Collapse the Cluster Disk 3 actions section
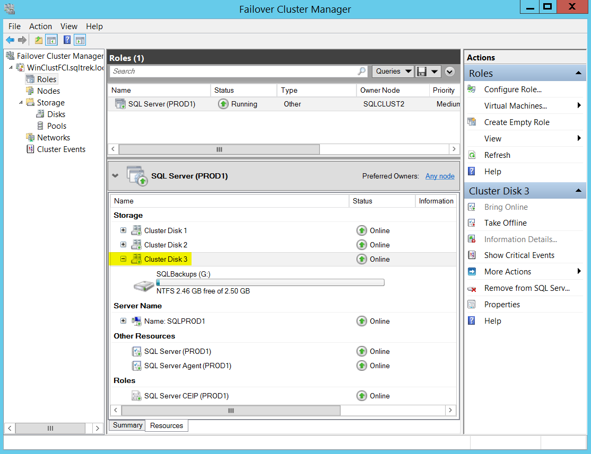The width and height of the screenshot is (591, 454). pos(578,191)
